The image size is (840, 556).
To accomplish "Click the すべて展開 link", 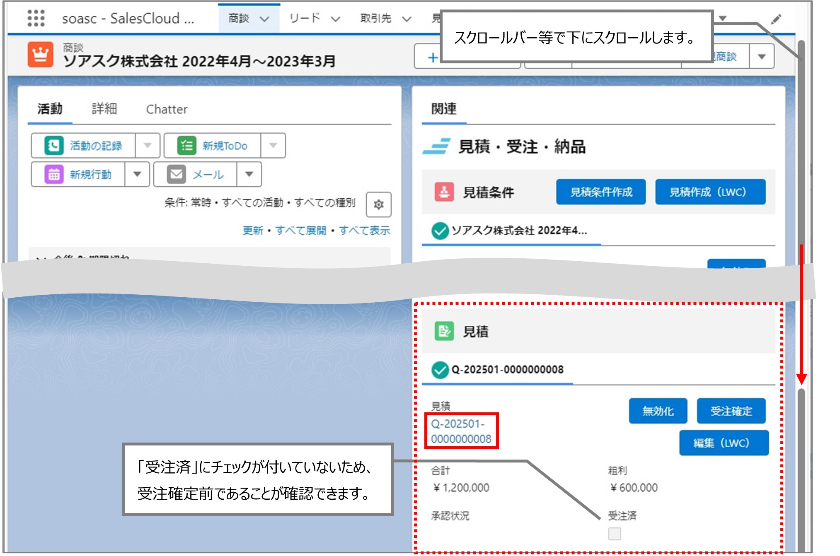I will [301, 231].
